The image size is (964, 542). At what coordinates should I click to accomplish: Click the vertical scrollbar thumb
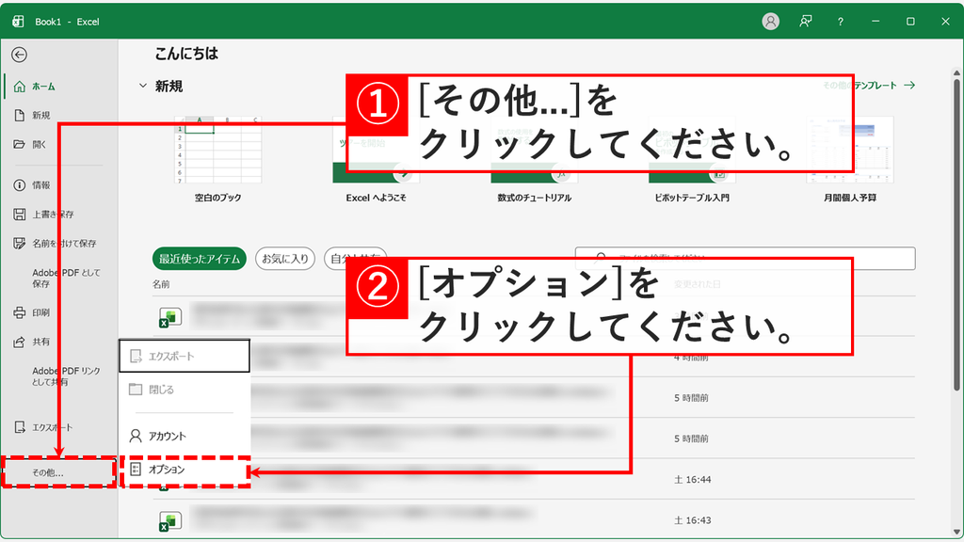956,233
